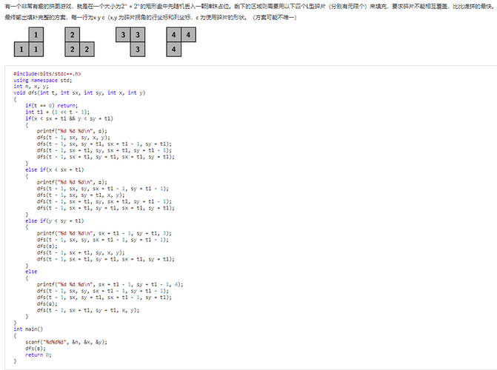Click the 'using namespace std;' line
The image size is (497, 370).
click(x=43, y=80)
